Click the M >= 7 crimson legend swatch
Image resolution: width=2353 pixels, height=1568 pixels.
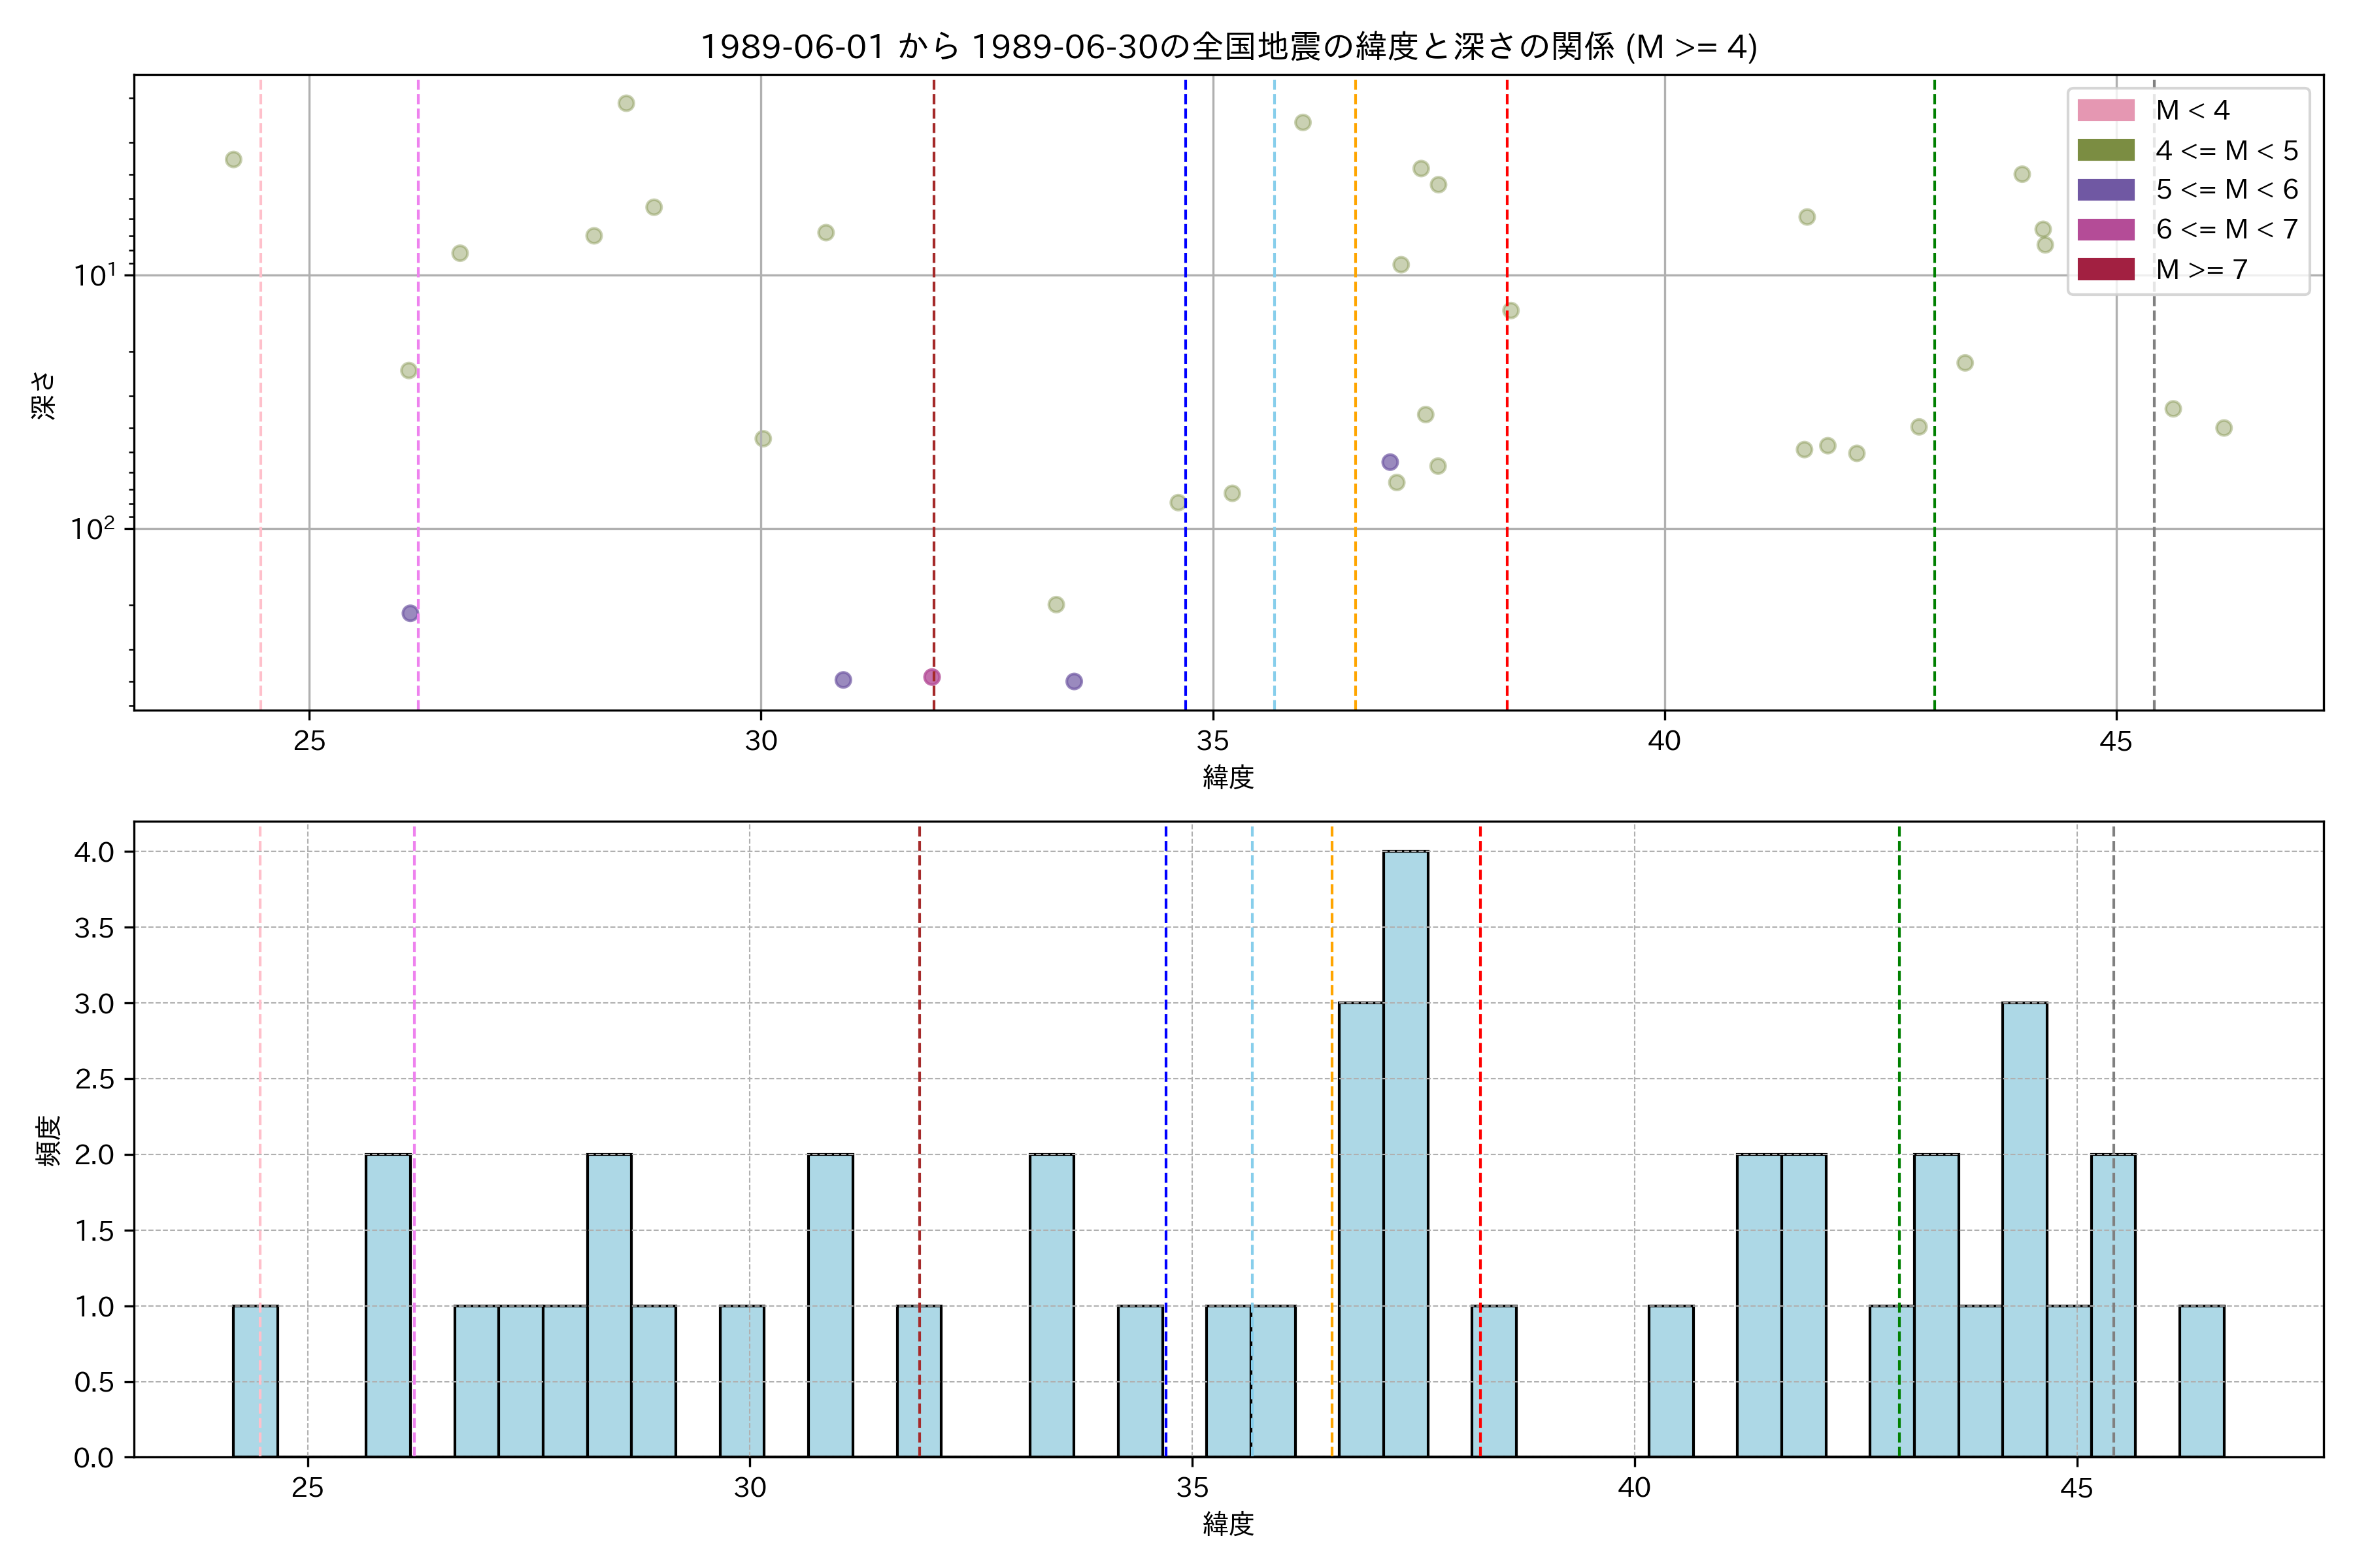[2105, 269]
